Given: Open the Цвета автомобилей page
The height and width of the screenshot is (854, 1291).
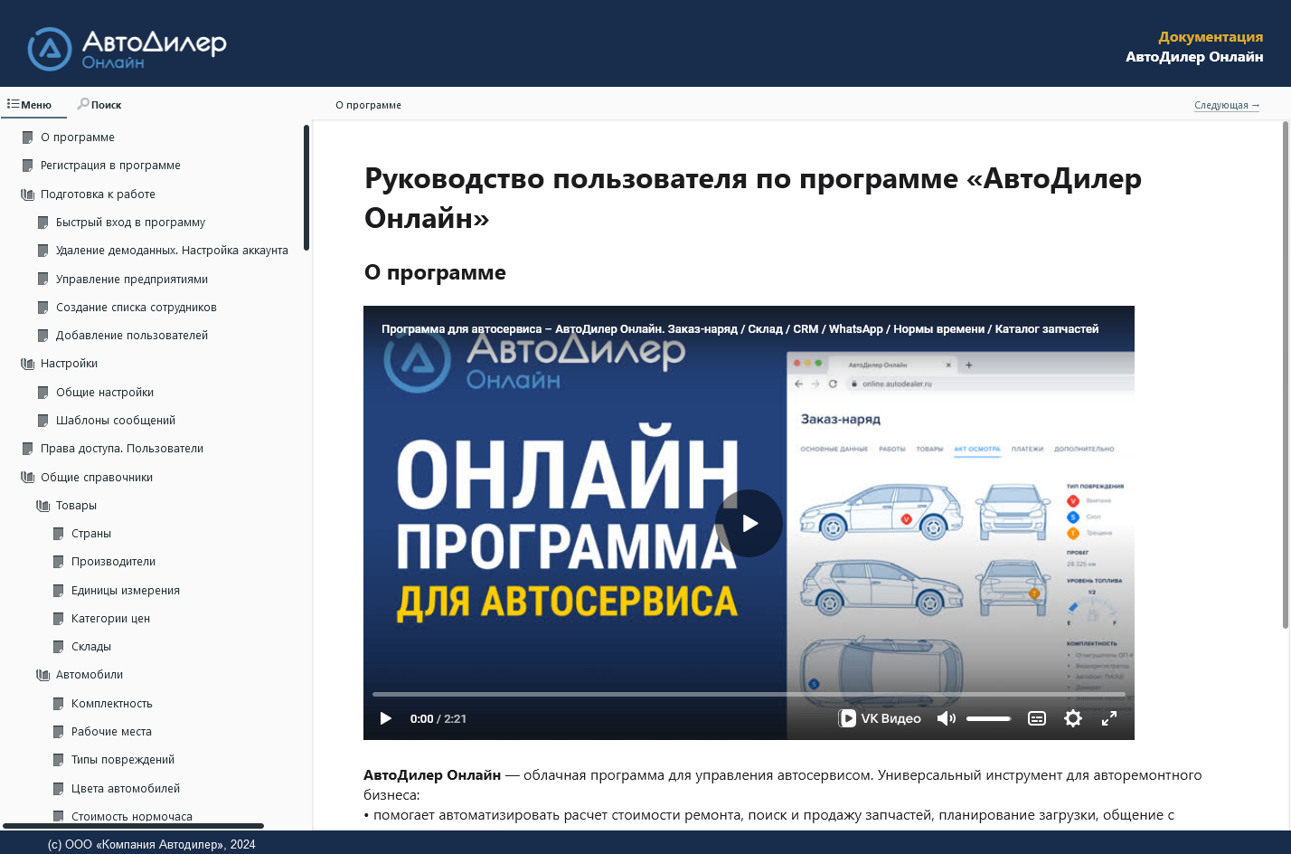Looking at the screenshot, I should tap(126, 789).
